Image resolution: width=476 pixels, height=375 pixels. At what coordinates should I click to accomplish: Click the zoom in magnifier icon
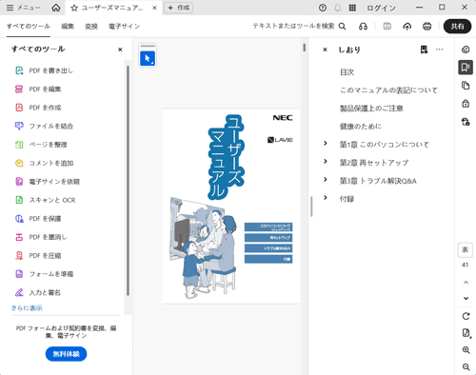[x=466, y=349]
